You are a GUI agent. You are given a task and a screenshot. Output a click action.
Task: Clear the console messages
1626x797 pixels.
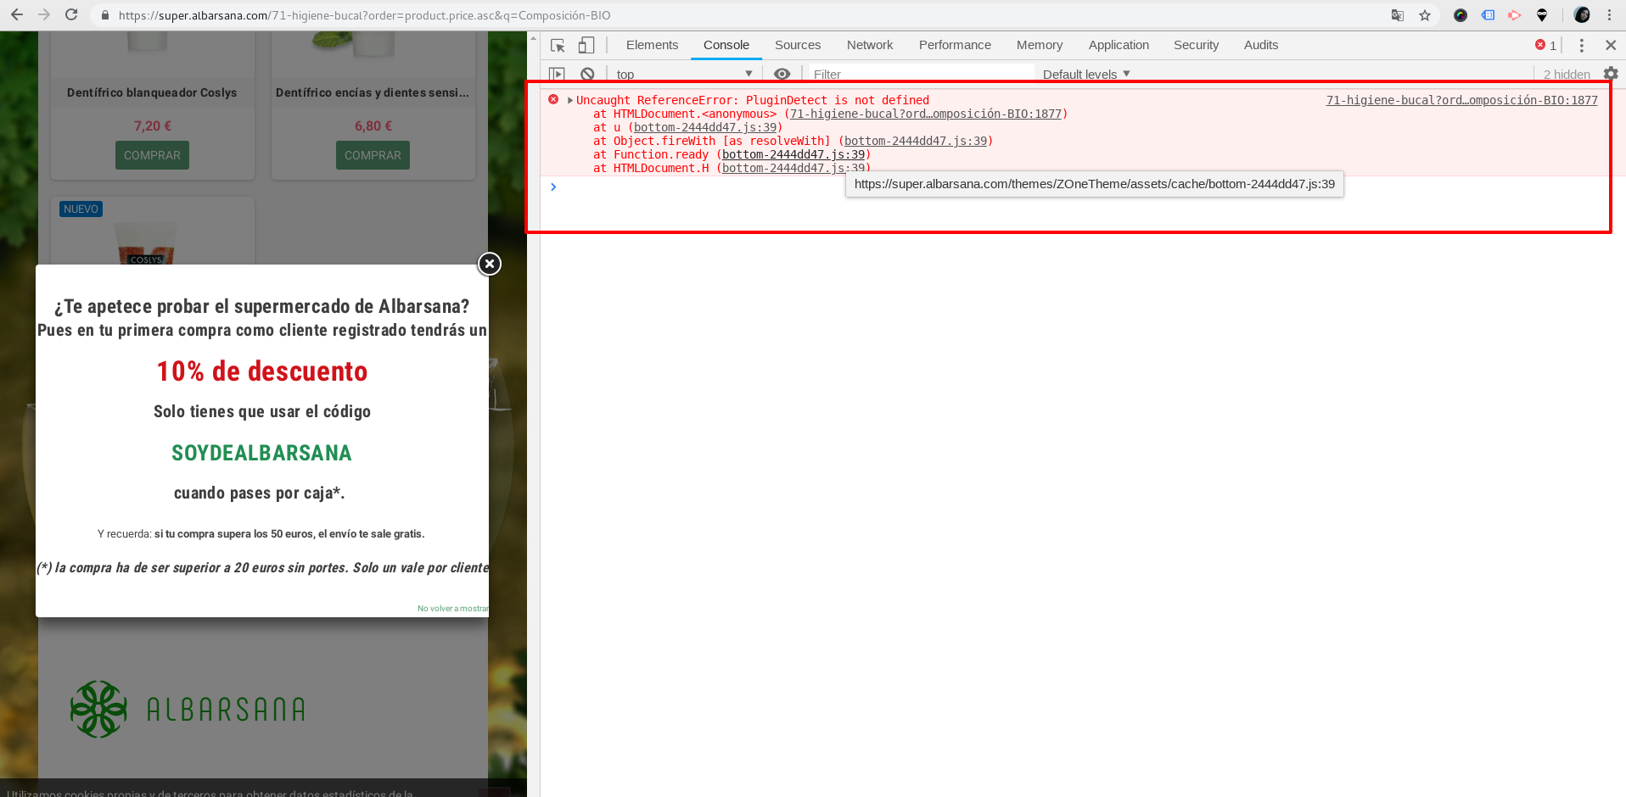coord(587,74)
